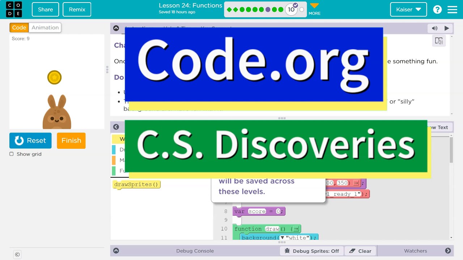Select the Math toolbox category

click(x=118, y=160)
